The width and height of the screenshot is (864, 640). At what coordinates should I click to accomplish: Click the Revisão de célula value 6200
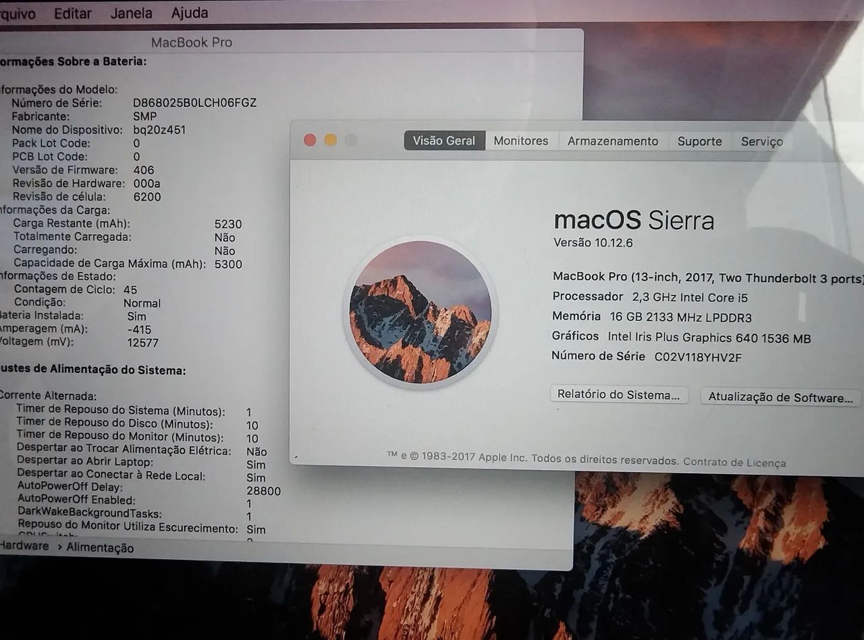coord(147,197)
